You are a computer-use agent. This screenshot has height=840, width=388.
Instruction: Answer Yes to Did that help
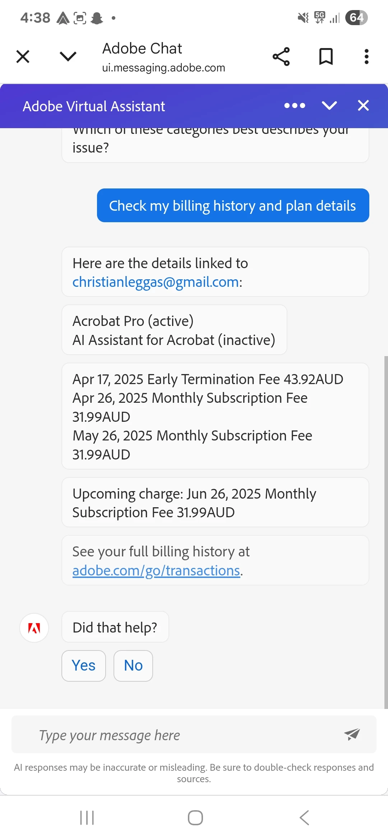point(84,666)
